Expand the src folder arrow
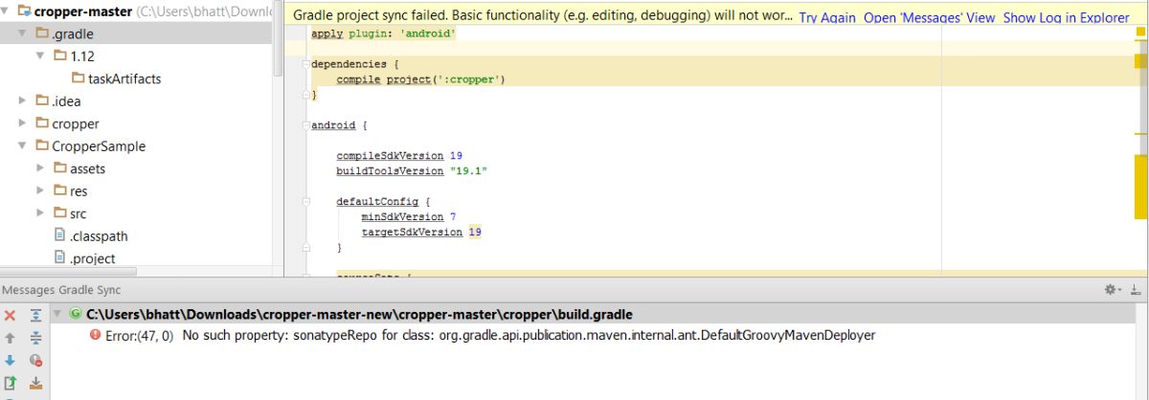This screenshot has width=1149, height=400. (x=40, y=213)
